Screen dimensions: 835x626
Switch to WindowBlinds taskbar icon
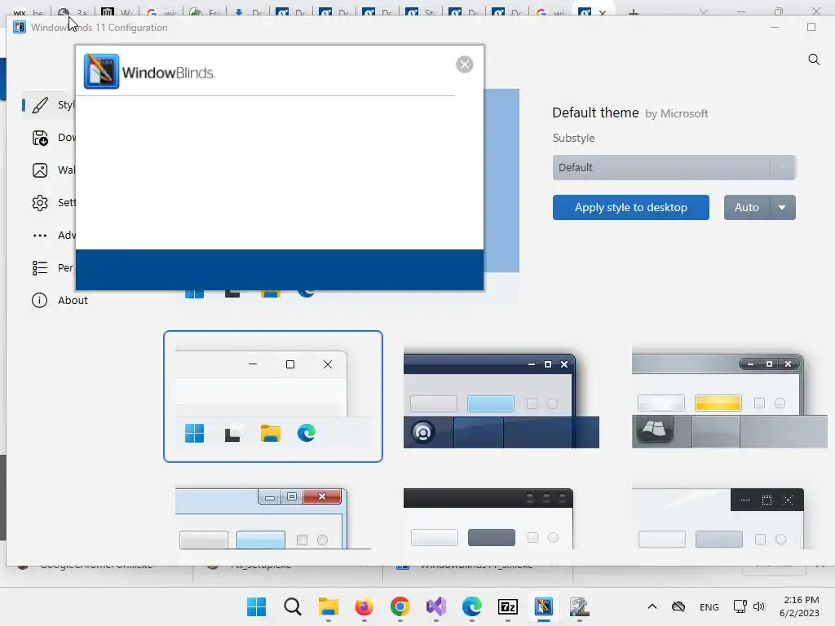pyautogui.click(x=544, y=606)
